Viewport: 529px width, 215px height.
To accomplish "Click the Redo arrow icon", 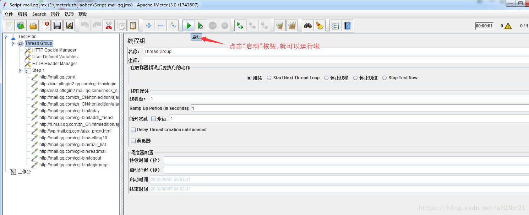I will click(x=97, y=26).
